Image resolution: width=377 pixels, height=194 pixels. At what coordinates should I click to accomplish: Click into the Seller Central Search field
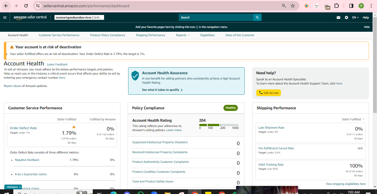pos(216,17)
